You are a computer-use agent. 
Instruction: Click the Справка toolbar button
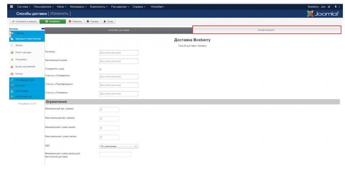(x=92, y=22)
